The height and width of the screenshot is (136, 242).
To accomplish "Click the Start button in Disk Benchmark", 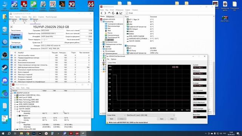I will tap(112, 119).
